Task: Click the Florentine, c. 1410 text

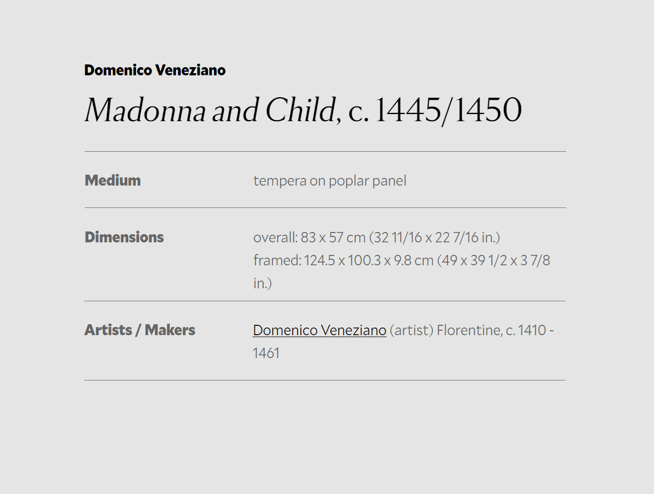Action: pyautogui.click(x=492, y=330)
